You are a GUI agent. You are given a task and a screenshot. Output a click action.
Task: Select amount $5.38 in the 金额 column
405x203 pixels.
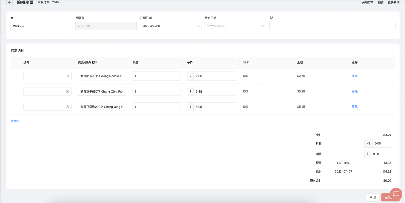coord(301,92)
